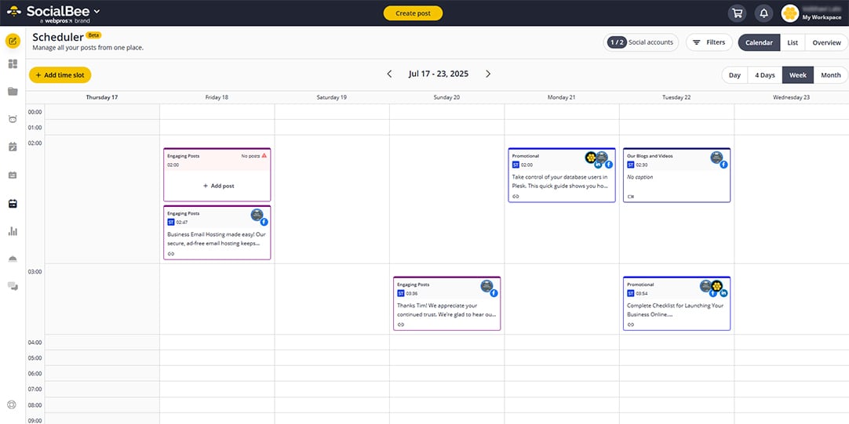
Task: Open the My Workspace profile avatar
Action: pyautogui.click(x=790, y=13)
